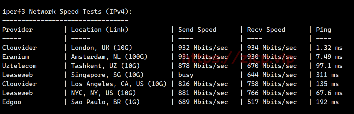Select the 1.32 ms ping value
The height and width of the screenshot is (114, 354).
(329, 48)
